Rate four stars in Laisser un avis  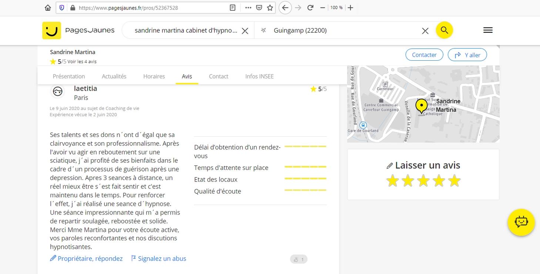pos(439,181)
